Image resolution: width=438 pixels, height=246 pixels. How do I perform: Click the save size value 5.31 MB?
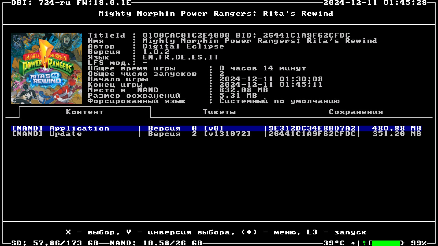[238, 96]
